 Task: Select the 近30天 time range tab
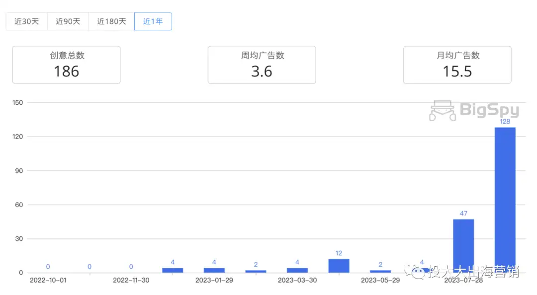pos(27,21)
